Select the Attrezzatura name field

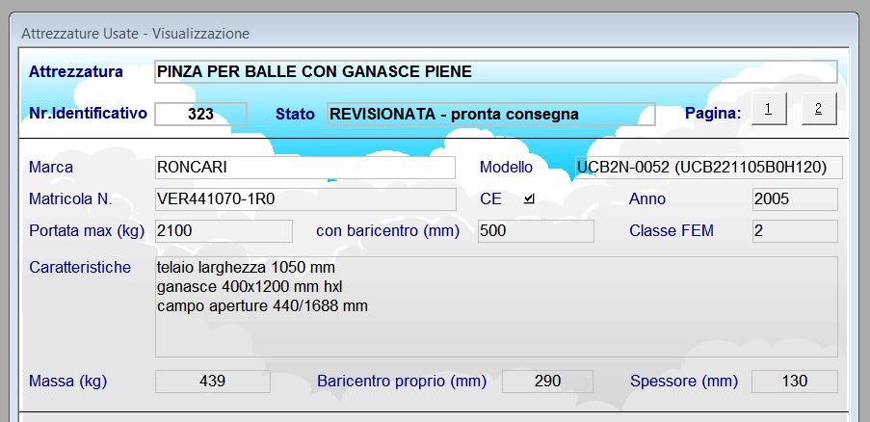pyautogui.click(x=495, y=71)
